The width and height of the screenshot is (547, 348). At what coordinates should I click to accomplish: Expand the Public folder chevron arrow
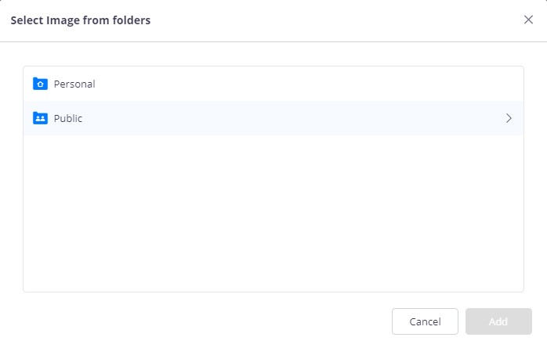point(509,118)
